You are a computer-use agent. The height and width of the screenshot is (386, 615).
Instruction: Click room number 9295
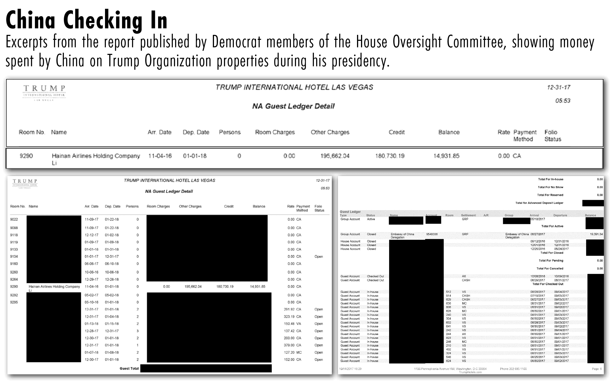(x=14, y=302)
